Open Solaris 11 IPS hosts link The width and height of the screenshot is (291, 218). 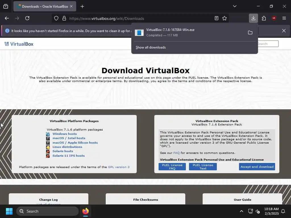(x=68, y=156)
